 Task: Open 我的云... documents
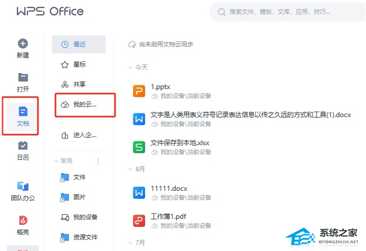click(x=85, y=105)
